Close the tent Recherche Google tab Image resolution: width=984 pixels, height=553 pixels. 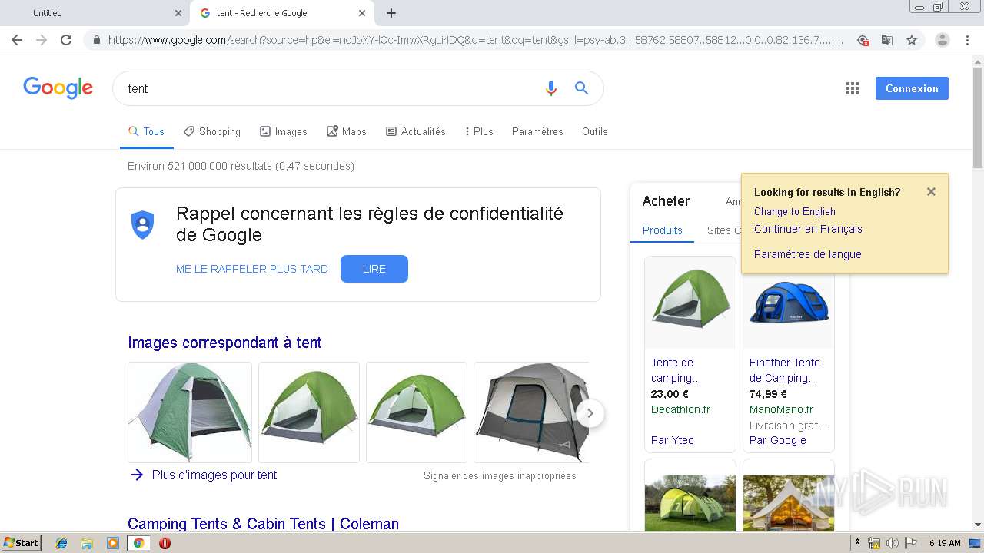pyautogui.click(x=362, y=13)
